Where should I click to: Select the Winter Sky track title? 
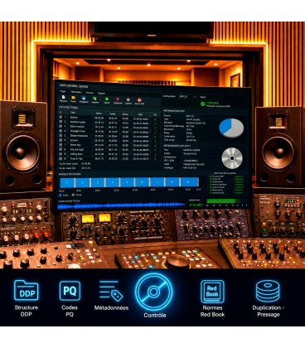click(75, 145)
